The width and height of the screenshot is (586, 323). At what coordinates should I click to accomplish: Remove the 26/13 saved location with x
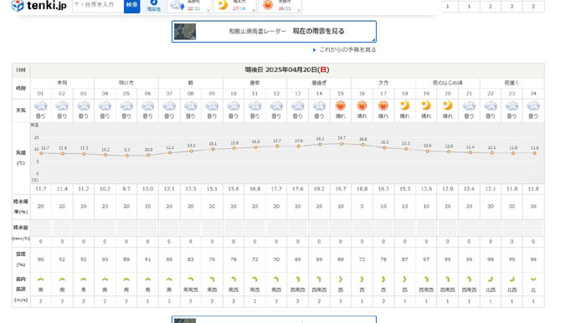click(x=299, y=10)
